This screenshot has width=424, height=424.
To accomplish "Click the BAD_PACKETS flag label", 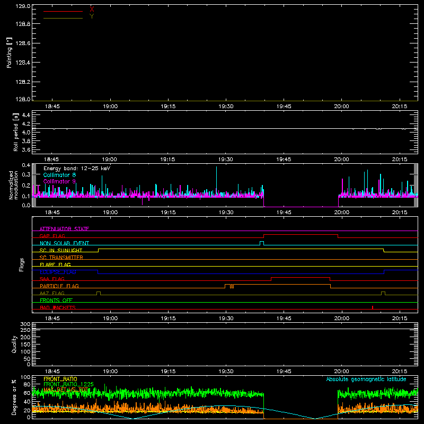I will [x=58, y=307].
